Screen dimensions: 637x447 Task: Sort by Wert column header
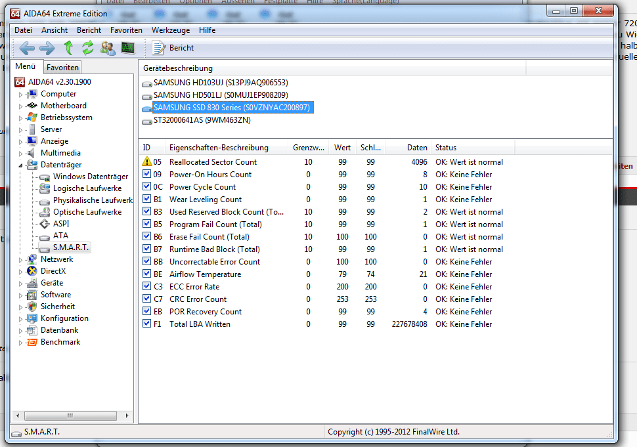(342, 148)
